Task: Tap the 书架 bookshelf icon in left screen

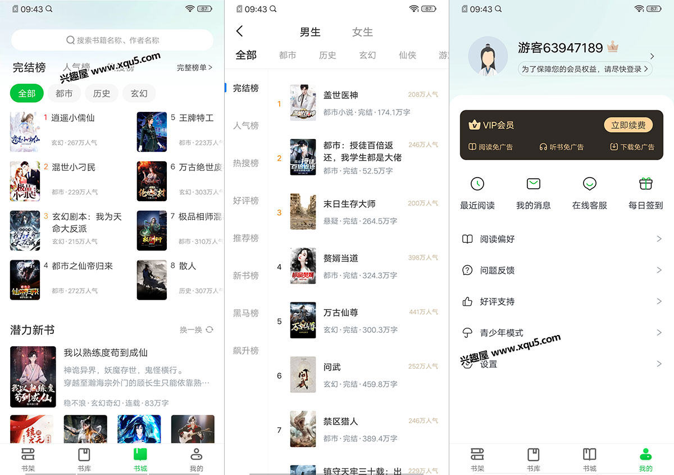Action: [x=28, y=454]
